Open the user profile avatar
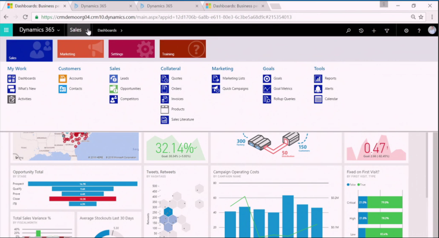This screenshot has height=238, width=439. [432, 30]
